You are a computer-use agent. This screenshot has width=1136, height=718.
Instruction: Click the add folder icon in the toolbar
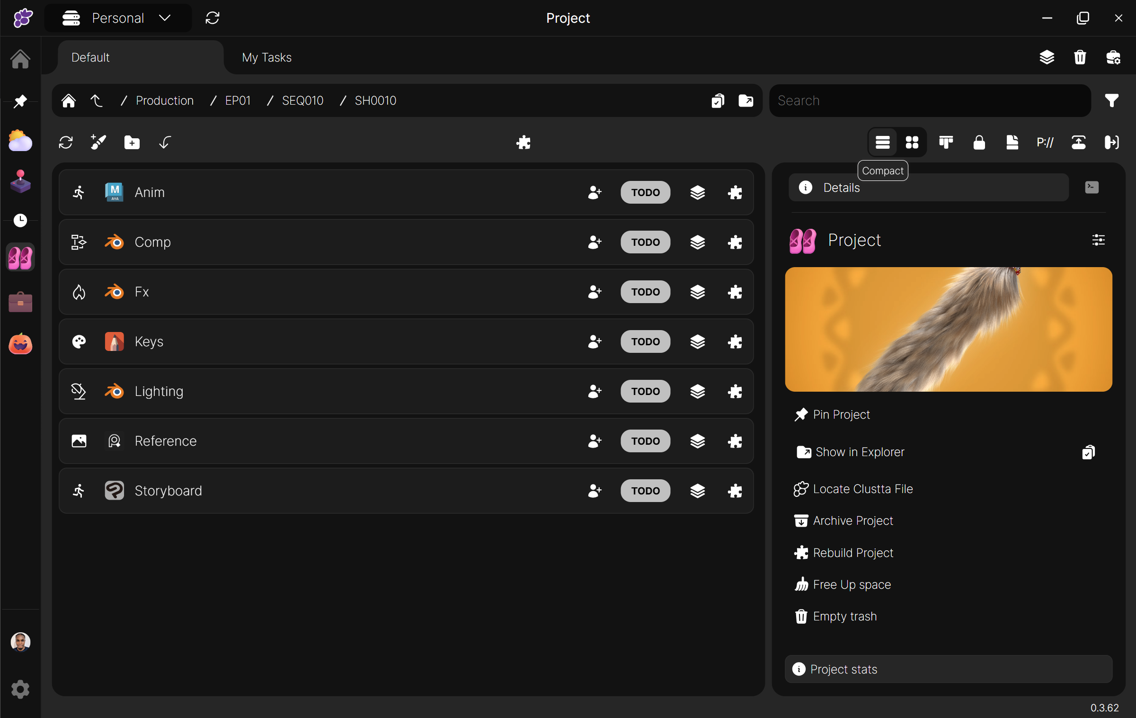(132, 142)
